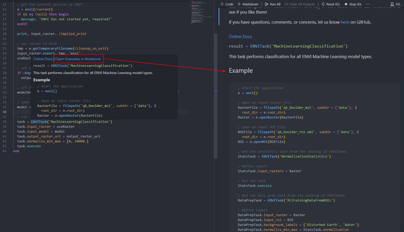Click the Example heading in notebook
The image size is (404, 232).
(240, 71)
